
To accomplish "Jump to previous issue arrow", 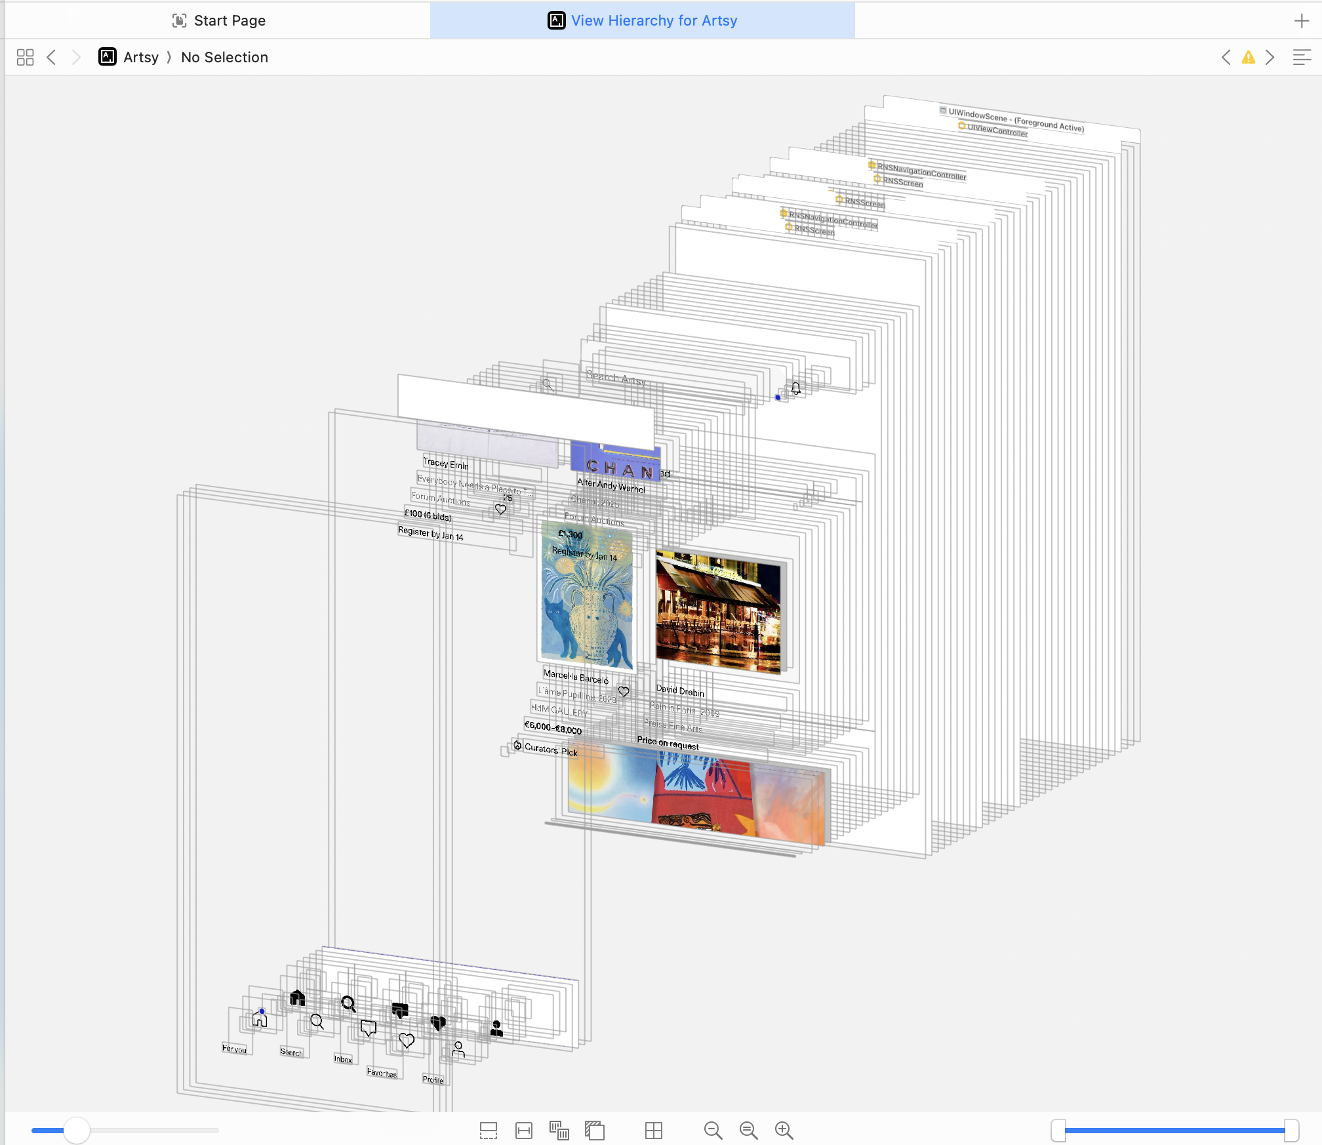I will click(x=1226, y=57).
